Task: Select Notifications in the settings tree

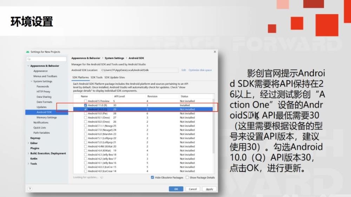Action: click(x=41, y=123)
